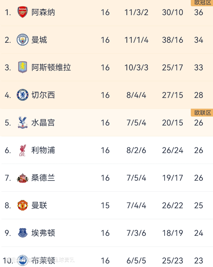213x267 pixels.
Task: Click the 欧冠区 zone label
Action: [202, 3]
